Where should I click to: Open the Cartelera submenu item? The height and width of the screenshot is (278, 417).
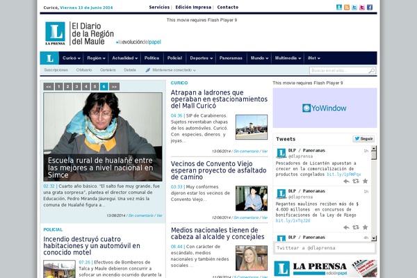click(108, 70)
